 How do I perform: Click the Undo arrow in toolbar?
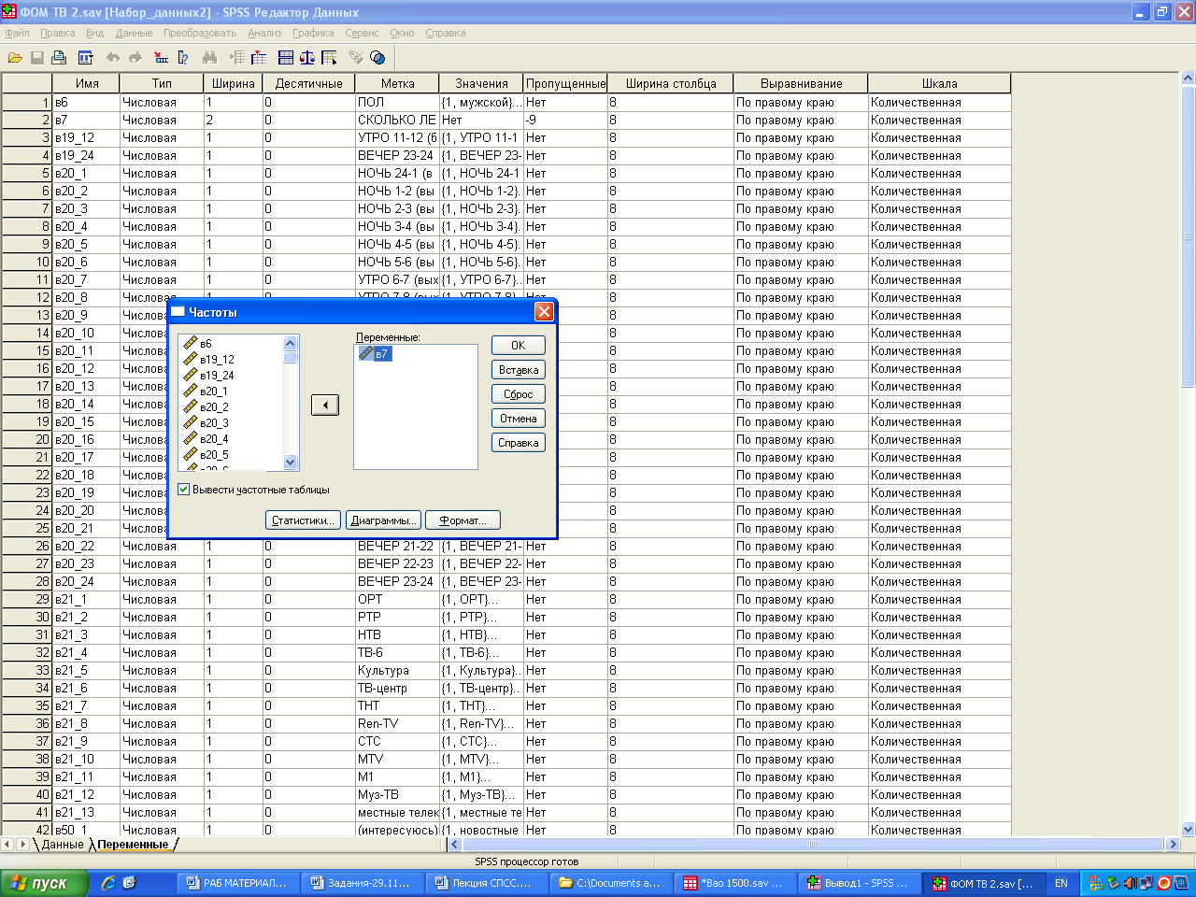click(x=113, y=58)
